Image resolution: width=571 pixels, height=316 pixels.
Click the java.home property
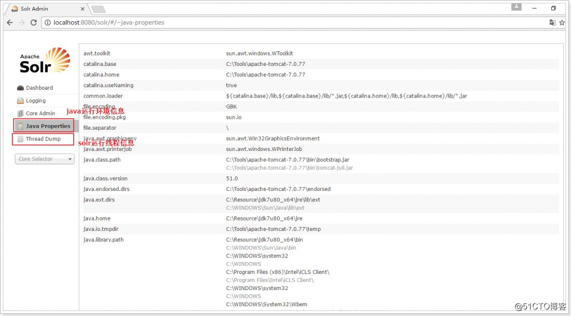click(x=97, y=218)
